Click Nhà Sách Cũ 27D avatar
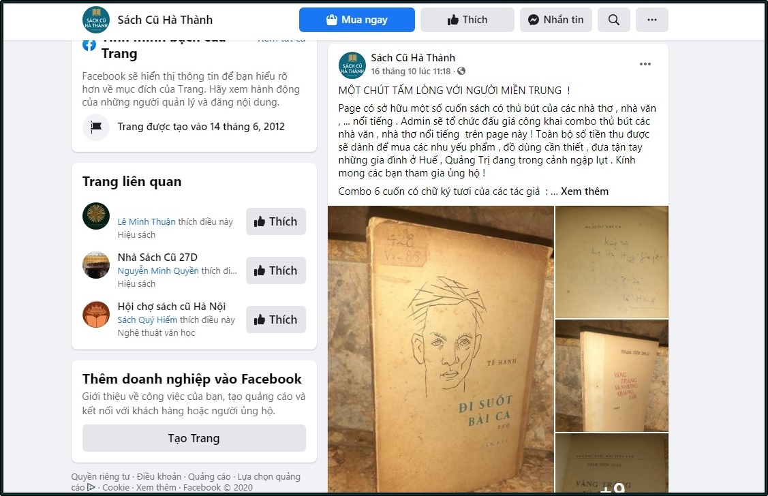This screenshot has height=496, width=768. pos(96,265)
